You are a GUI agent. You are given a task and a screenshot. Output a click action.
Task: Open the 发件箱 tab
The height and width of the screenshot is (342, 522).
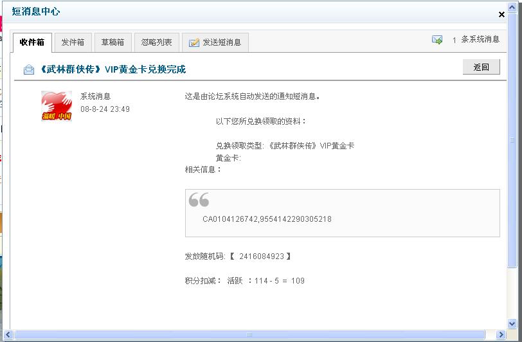point(73,42)
